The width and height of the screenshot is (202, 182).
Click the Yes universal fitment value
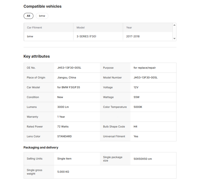pyautogui.click(x=136, y=136)
